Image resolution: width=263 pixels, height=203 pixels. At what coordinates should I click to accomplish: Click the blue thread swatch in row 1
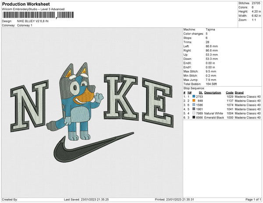194,96
